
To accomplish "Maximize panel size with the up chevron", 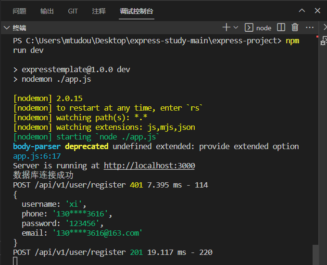I will tap(302, 11).
